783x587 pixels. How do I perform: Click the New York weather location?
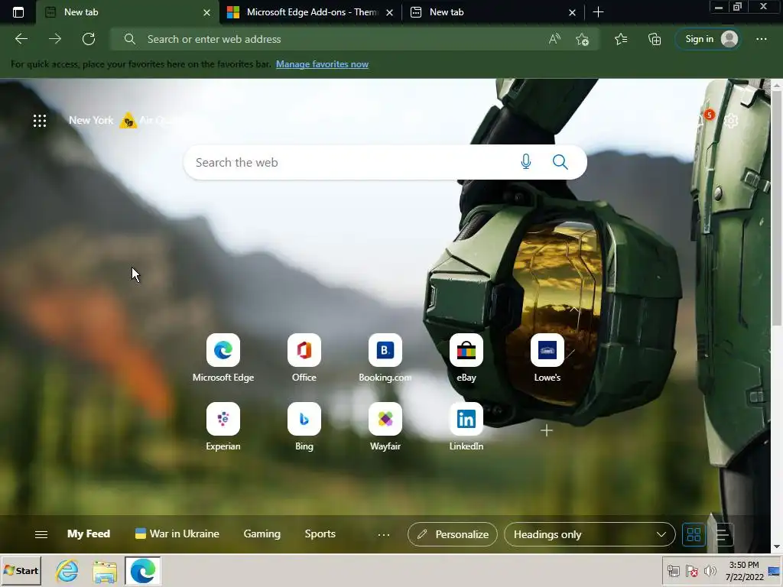tap(91, 120)
